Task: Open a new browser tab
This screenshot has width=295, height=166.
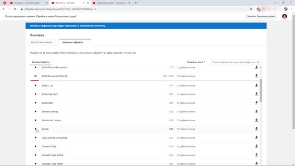Action: 136,3
